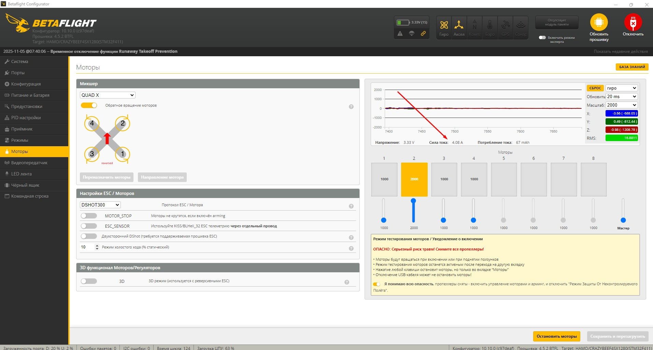
Task: Click the idle percentage input field
Action: coord(87,247)
